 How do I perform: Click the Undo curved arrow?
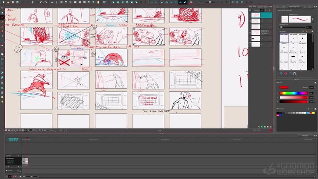tap(41, 2)
